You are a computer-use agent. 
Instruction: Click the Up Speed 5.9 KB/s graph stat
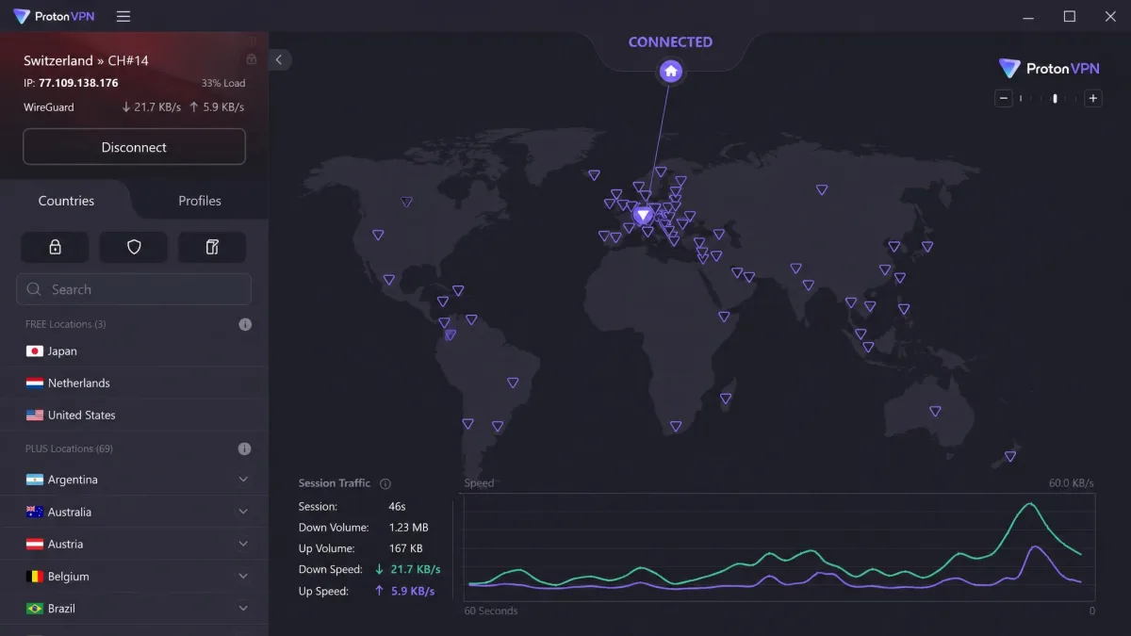[x=404, y=592]
